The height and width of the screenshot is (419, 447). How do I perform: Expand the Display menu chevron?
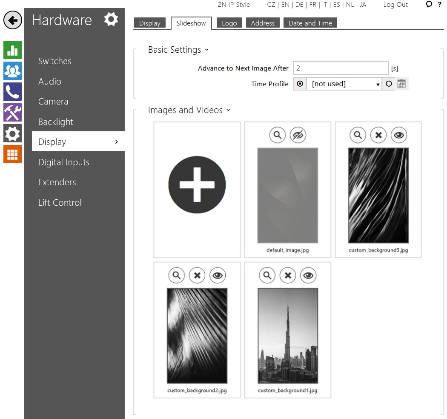click(116, 142)
